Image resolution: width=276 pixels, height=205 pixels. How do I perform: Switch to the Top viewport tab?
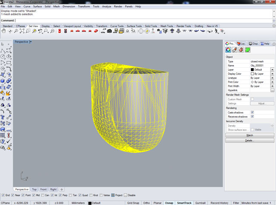coord(34,189)
